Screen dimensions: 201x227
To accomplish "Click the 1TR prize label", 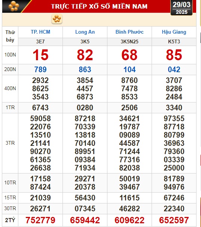I will [x=10, y=108].
